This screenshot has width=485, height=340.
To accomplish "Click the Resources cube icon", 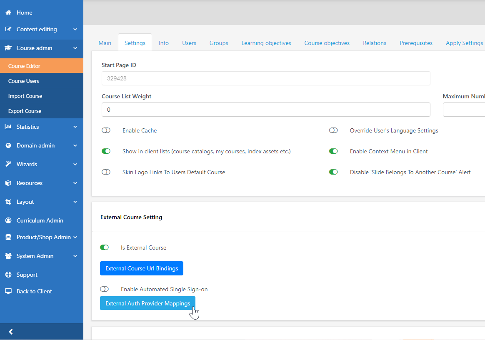I will click(8, 183).
